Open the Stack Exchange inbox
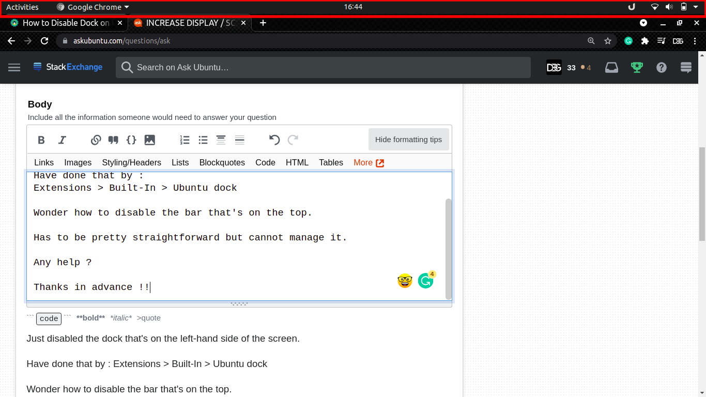Viewport: 706px width, 397px height. 611,67
